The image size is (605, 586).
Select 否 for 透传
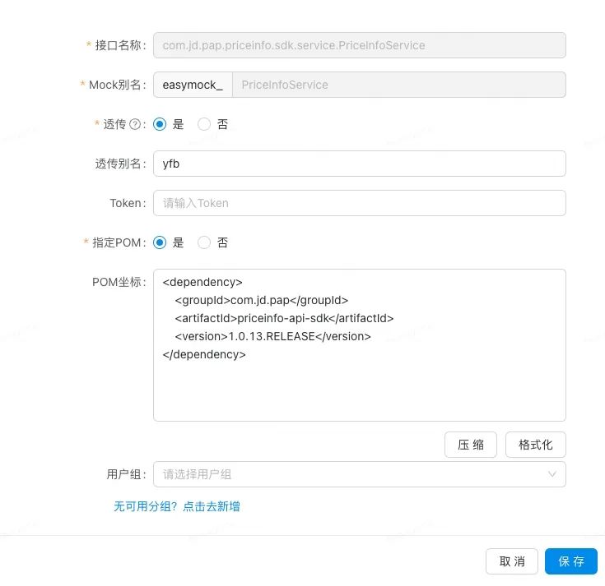(204, 124)
